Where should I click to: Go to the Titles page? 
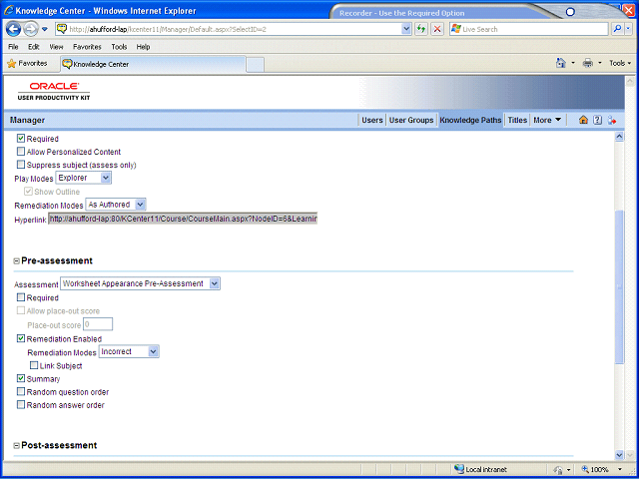pos(517,120)
